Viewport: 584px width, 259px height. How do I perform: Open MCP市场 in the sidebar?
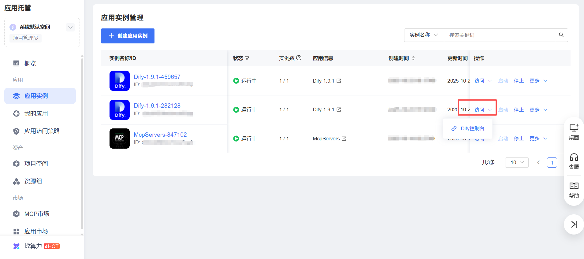click(x=36, y=214)
